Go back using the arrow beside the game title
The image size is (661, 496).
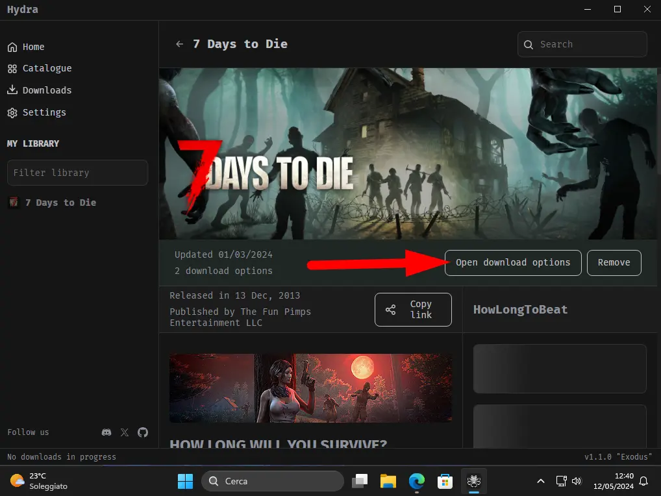[x=180, y=44]
